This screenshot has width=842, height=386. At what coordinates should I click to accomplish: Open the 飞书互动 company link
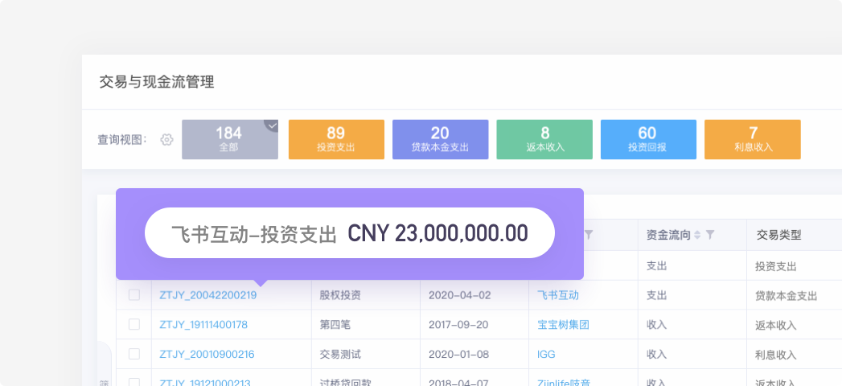(558, 295)
